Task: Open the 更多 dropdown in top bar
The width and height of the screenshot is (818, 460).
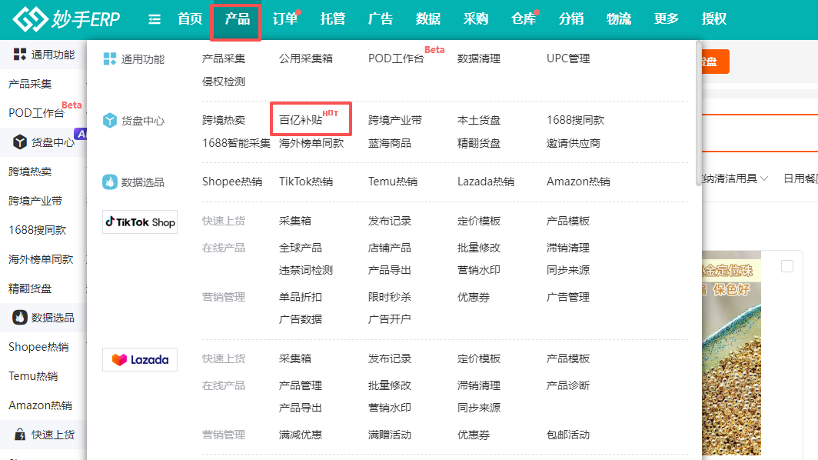Action: [x=666, y=19]
